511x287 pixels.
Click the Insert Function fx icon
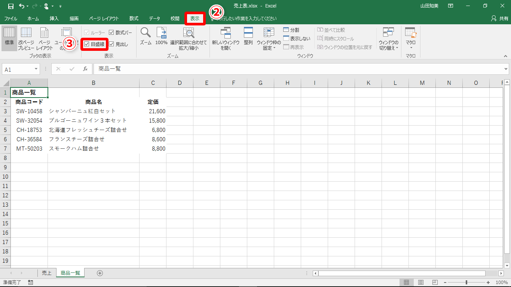tap(85, 69)
